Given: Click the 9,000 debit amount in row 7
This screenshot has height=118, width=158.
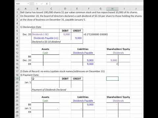Looking at the screenshot, I should point(66,34).
